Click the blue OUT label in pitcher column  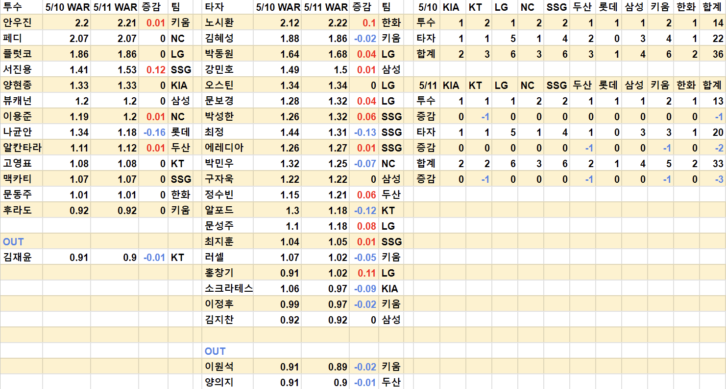click(13, 241)
